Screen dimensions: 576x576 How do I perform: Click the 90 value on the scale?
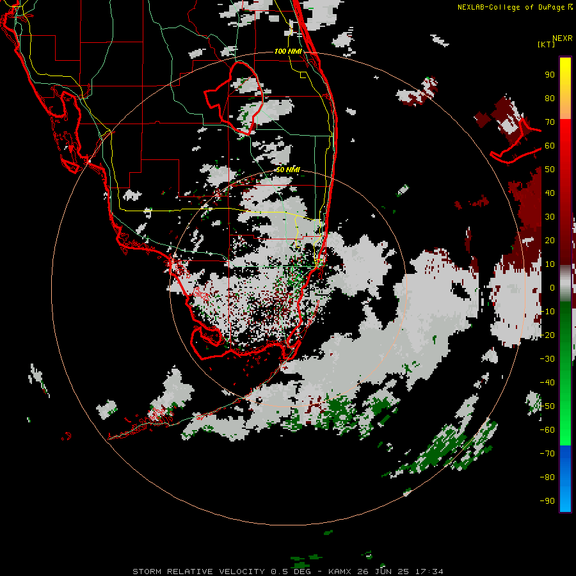(550, 75)
